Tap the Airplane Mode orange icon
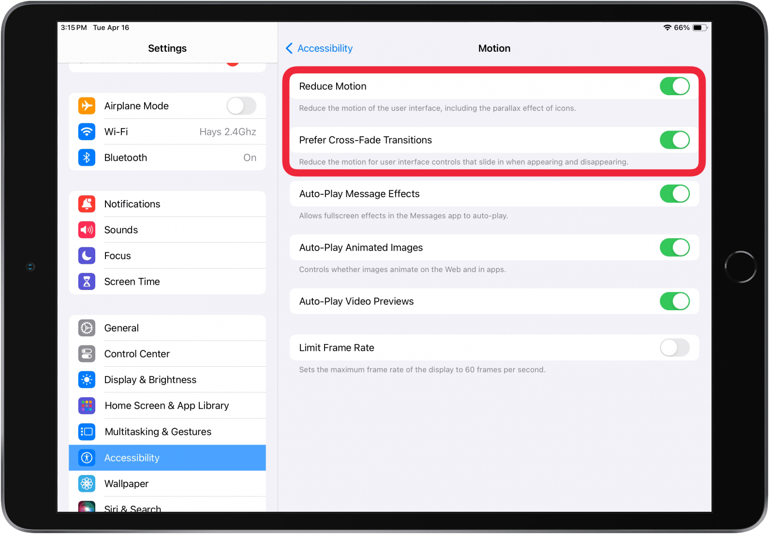Viewport: 769px width, 534px height. tap(87, 106)
